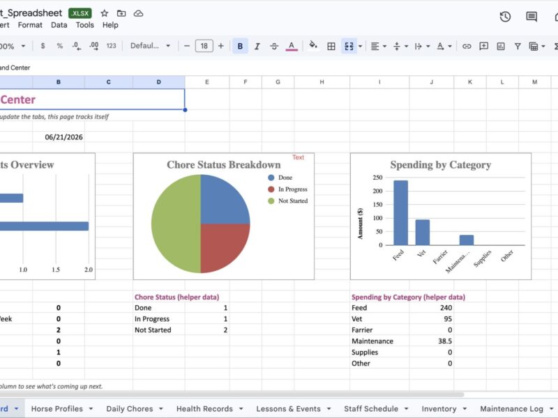558x418 pixels.
Task: Select the Spending by Category chart
Action: pos(441,216)
